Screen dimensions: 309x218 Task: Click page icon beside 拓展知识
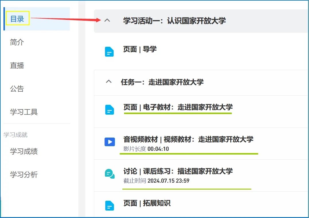(110, 206)
